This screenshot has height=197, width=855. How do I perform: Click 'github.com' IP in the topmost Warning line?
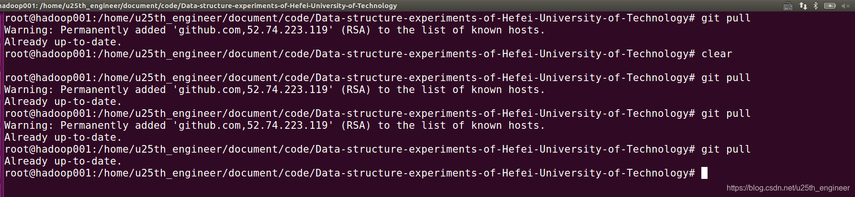pos(253,30)
